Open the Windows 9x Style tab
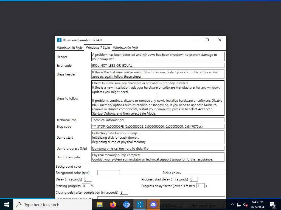This screenshot has width=281, height=210. pos(126,48)
